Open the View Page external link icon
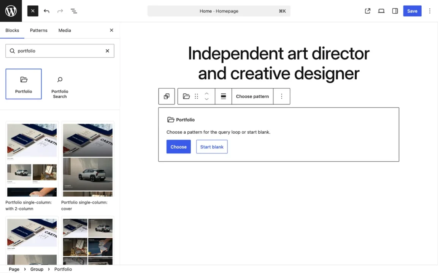The image size is (438, 273). tap(367, 11)
